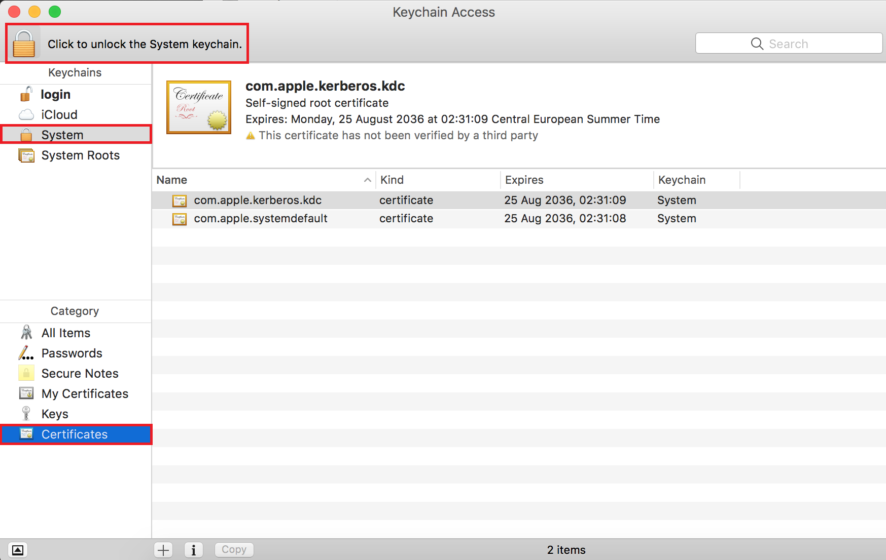Show the My Certificates category
The height and width of the screenshot is (560, 886).
(76, 394)
